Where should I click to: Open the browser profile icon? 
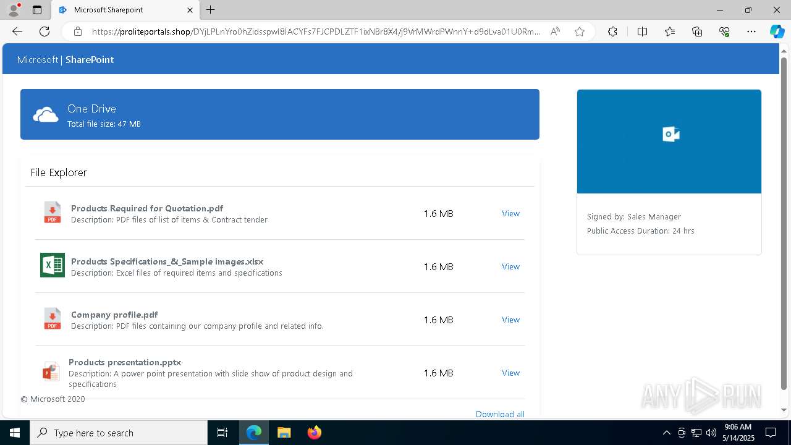pos(14,10)
